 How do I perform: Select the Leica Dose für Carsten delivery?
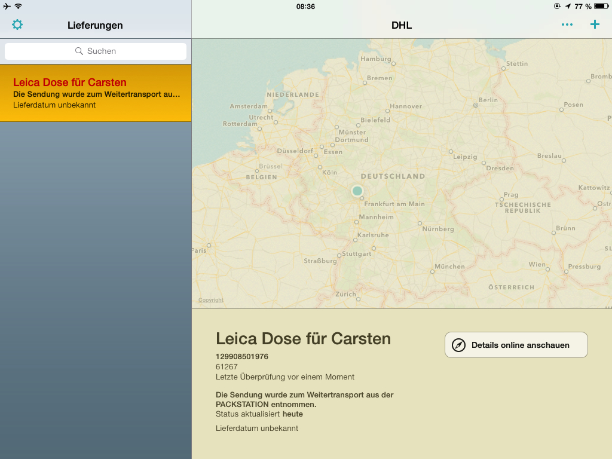point(96,93)
